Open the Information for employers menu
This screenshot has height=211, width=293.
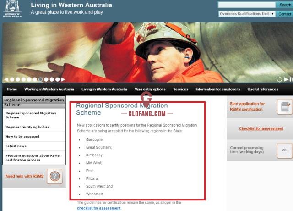(x=218, y=89)
